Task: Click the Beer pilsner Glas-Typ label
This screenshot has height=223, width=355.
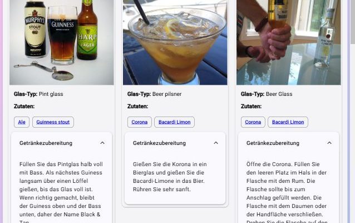Action: [x=154, y=94]
